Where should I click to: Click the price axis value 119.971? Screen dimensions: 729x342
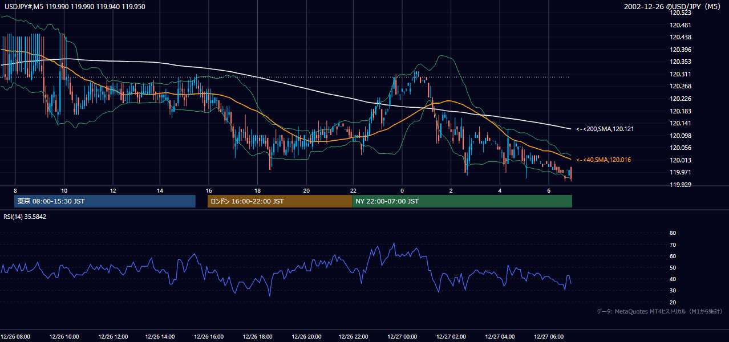pyautogui.click(x=681, y=172)
